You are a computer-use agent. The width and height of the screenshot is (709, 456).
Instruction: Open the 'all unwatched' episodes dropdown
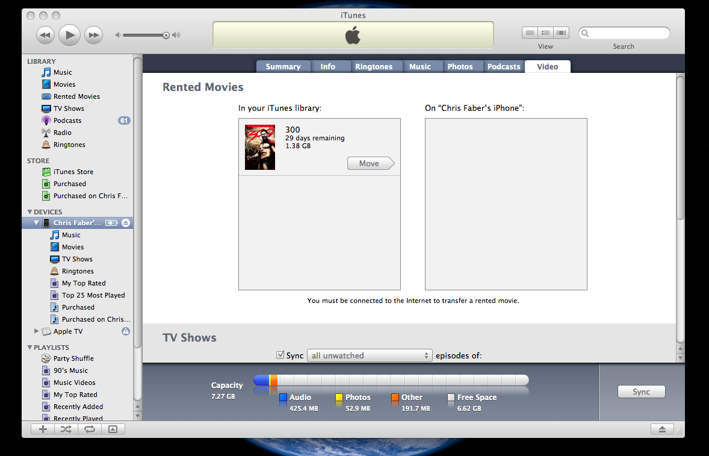pyautogui.click(x=370, y=355)
